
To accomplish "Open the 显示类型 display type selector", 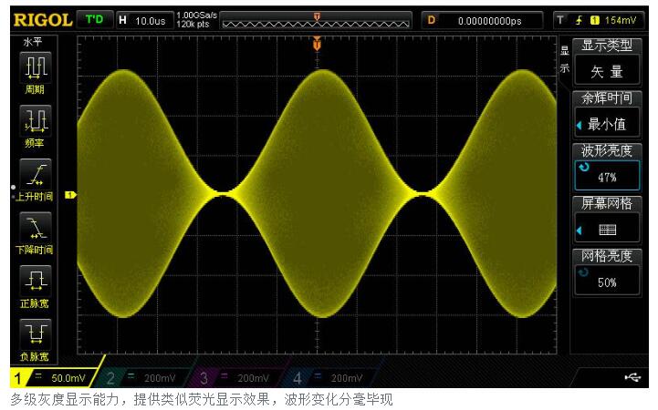I will tap(607, 64).
